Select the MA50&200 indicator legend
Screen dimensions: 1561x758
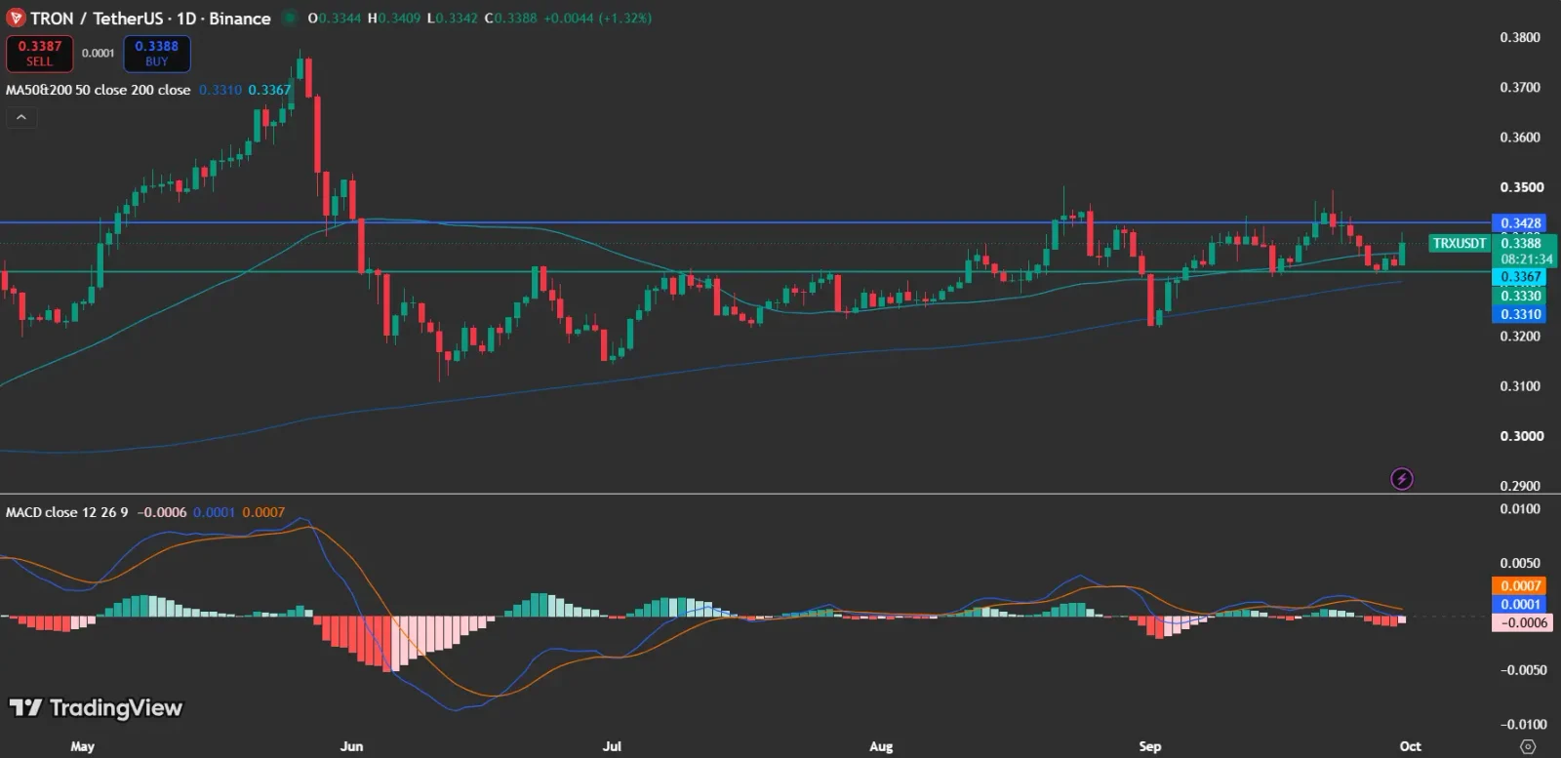pyautogui.click(x=99, y=90)
